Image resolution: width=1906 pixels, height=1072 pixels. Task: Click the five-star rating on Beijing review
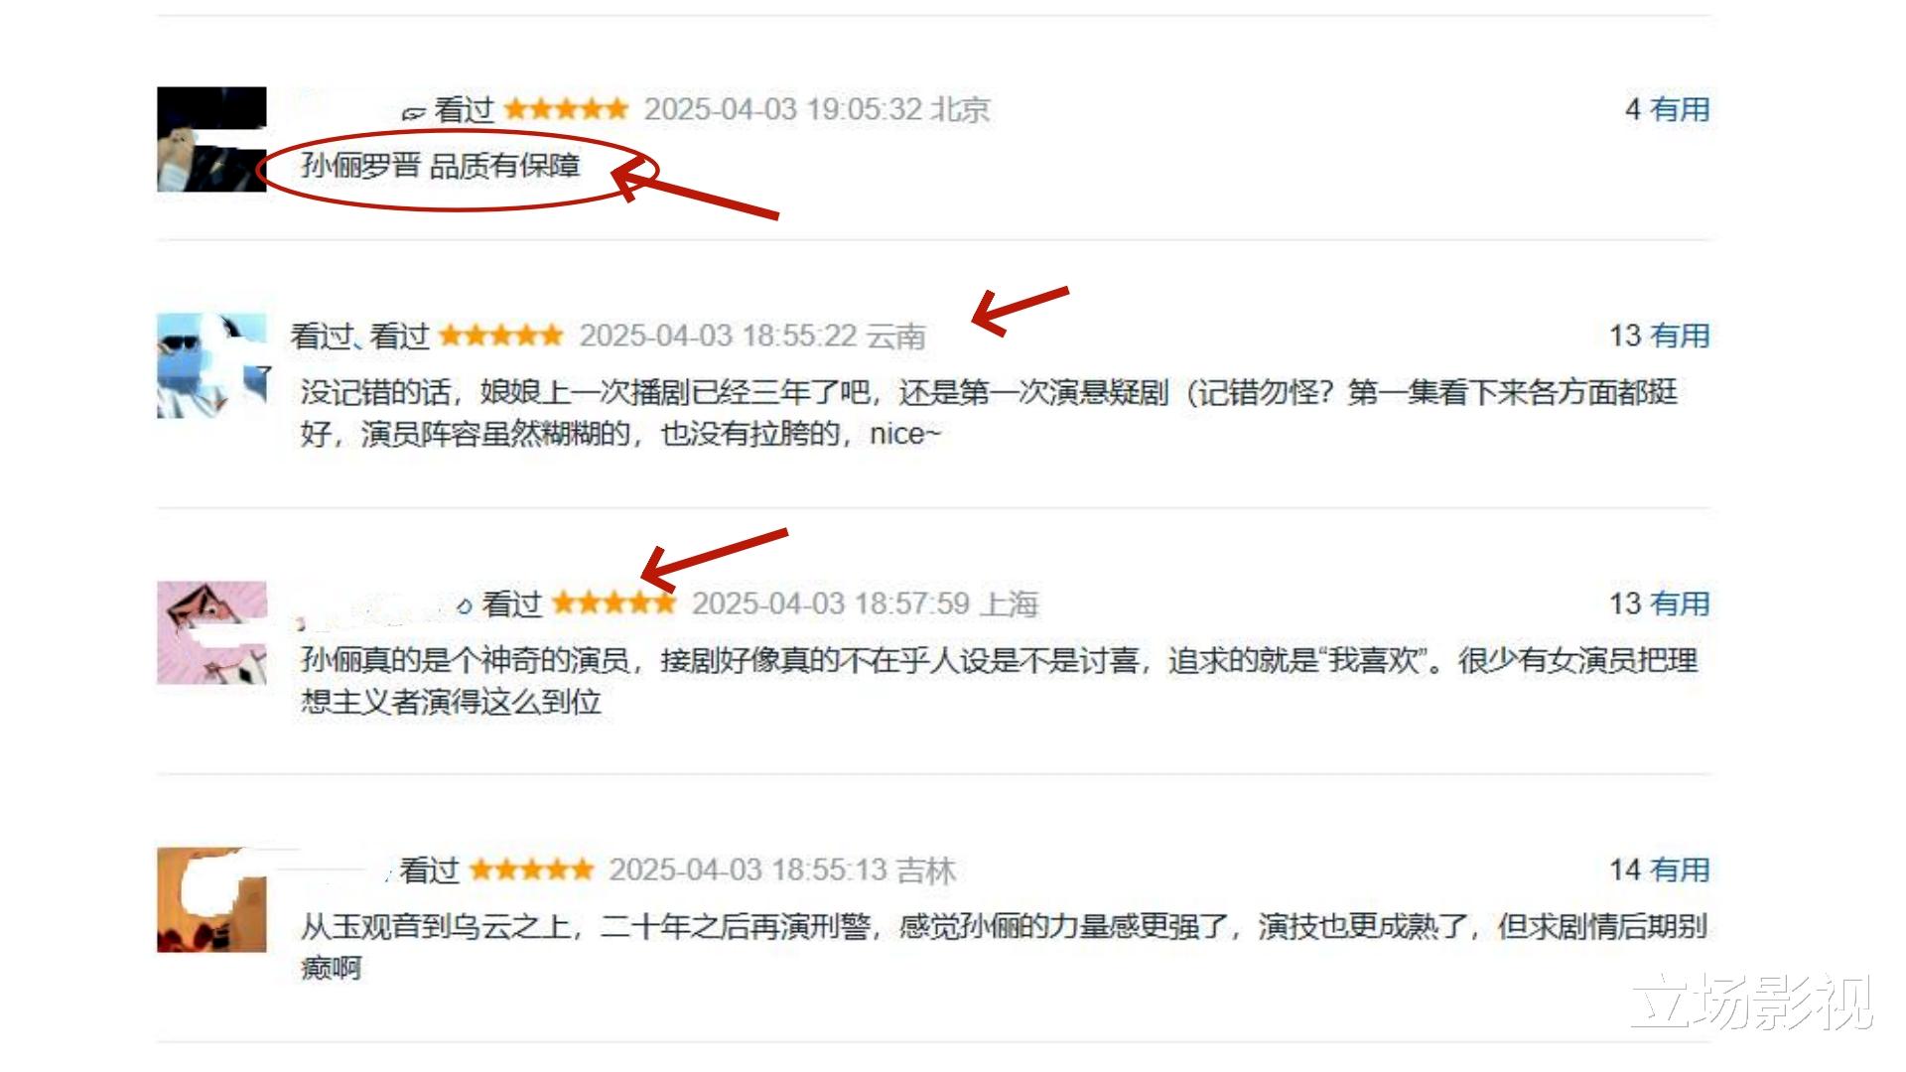point(566,108)
